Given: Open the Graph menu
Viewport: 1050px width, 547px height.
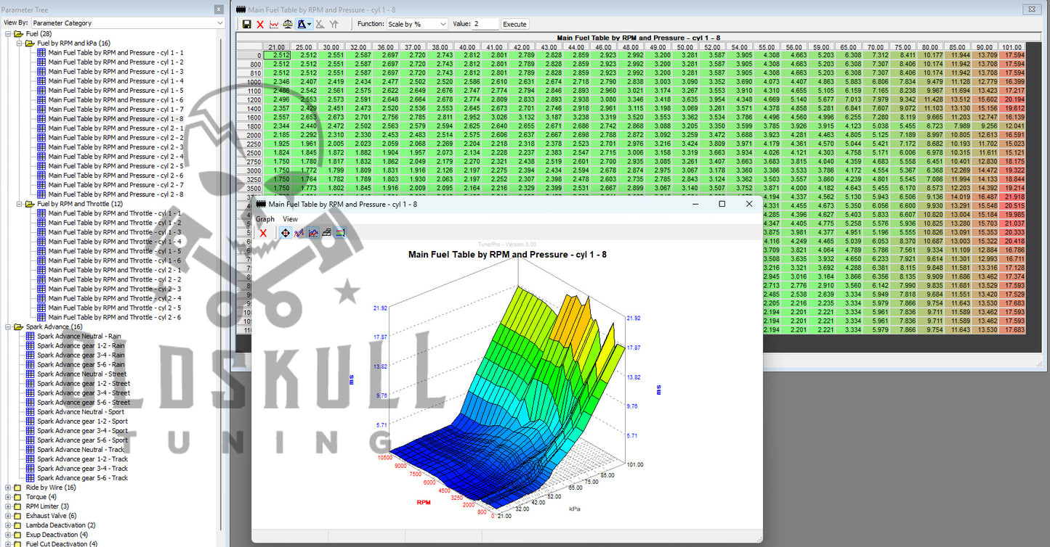Looking at the screenshot, I should (x=264, y=219).
